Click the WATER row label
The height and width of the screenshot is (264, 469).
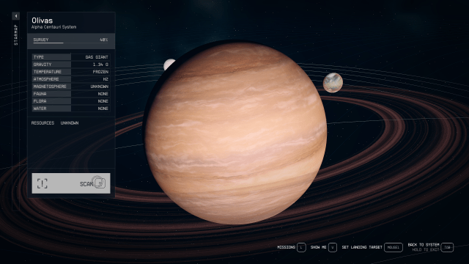(40, 109)
